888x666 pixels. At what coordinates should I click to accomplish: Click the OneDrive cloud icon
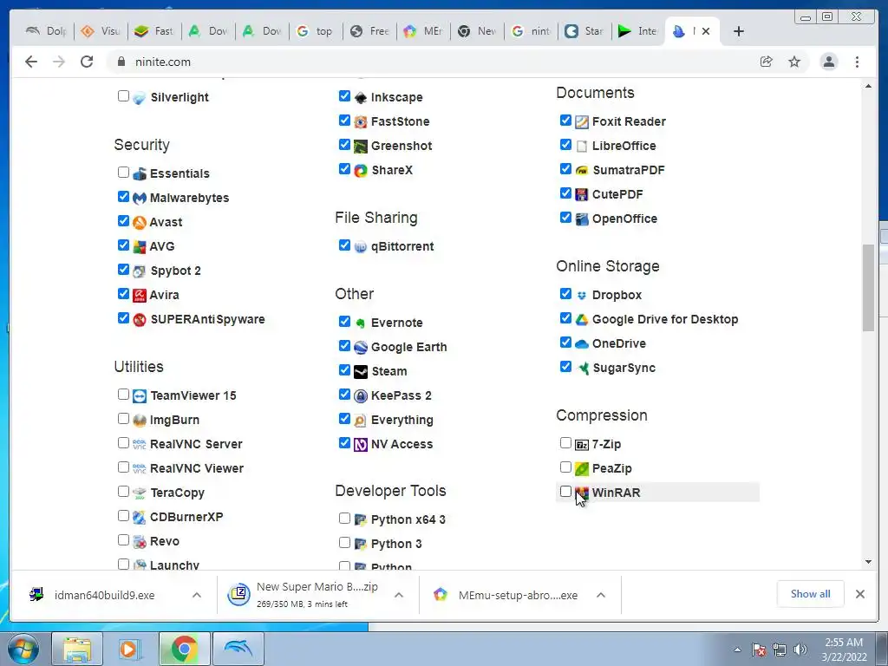coord(582,343)
